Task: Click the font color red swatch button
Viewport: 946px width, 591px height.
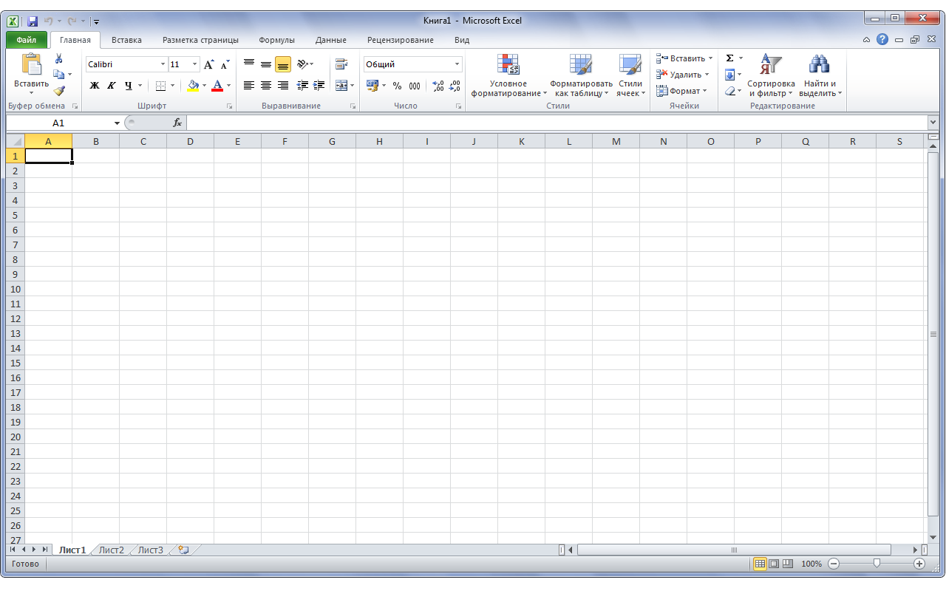Action: [217, 86]
